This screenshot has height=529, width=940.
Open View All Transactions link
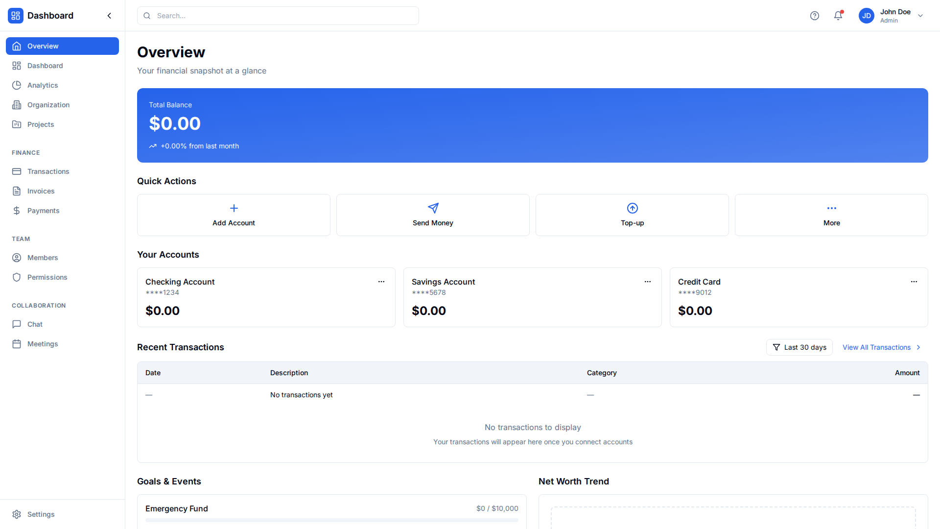(877, 347)
